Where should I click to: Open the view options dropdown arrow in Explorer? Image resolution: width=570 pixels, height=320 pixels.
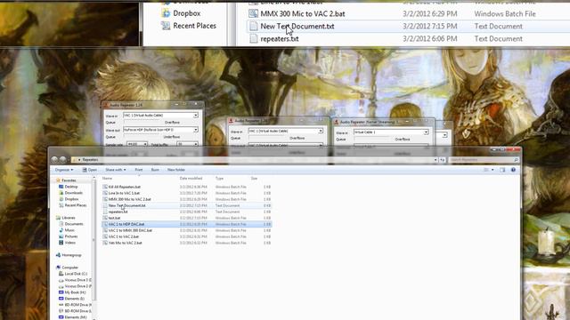click(x=493, y=170)
